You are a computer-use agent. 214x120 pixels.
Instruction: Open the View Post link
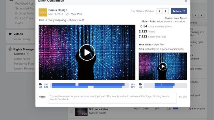77,14
